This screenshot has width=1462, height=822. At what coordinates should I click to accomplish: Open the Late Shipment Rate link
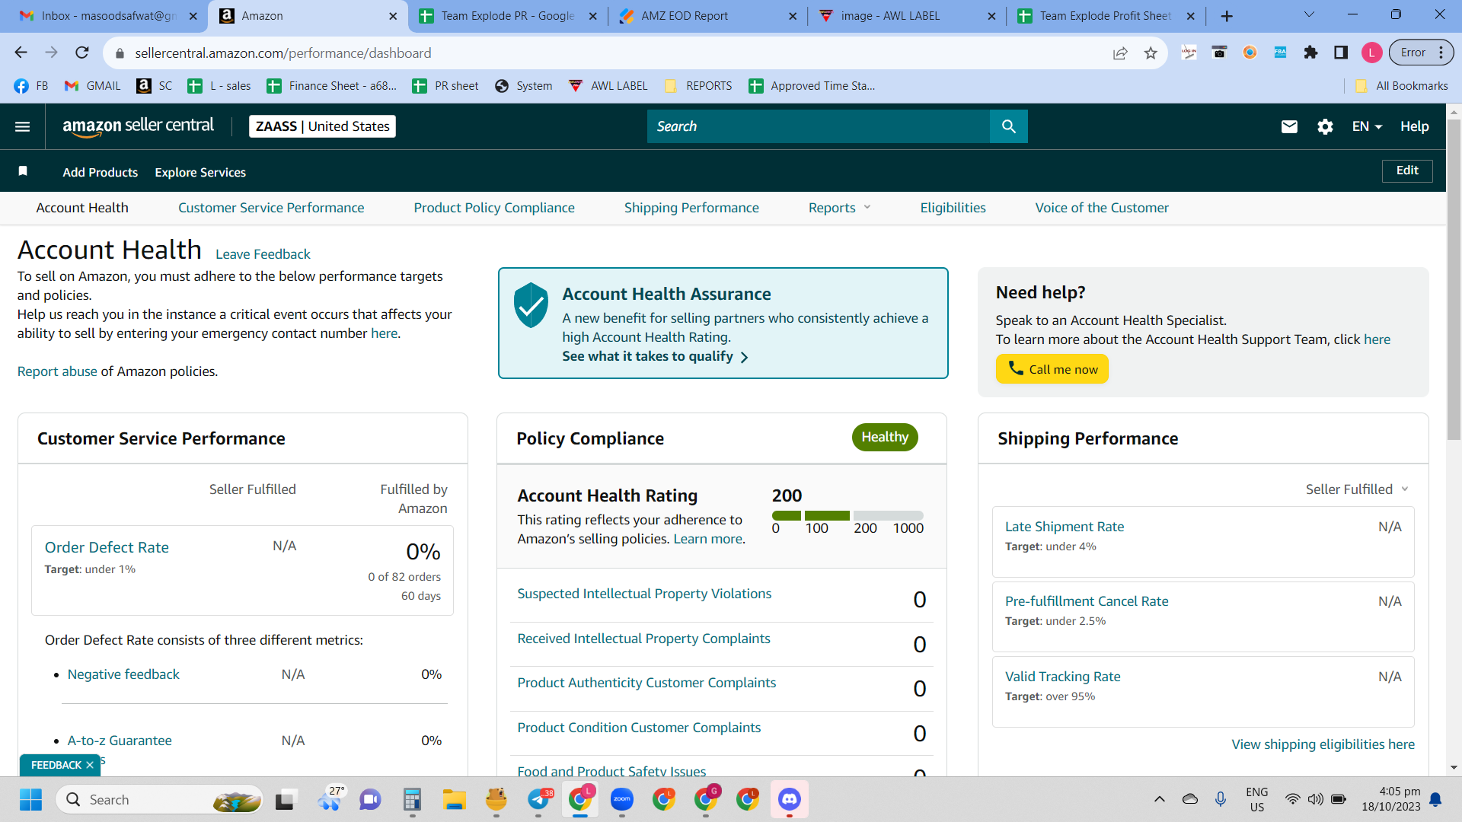pos(1065,527)
